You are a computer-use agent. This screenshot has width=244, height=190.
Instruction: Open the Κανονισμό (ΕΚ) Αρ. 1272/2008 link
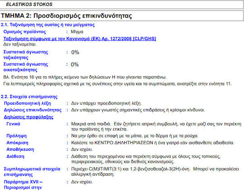(x=80, y=39)
